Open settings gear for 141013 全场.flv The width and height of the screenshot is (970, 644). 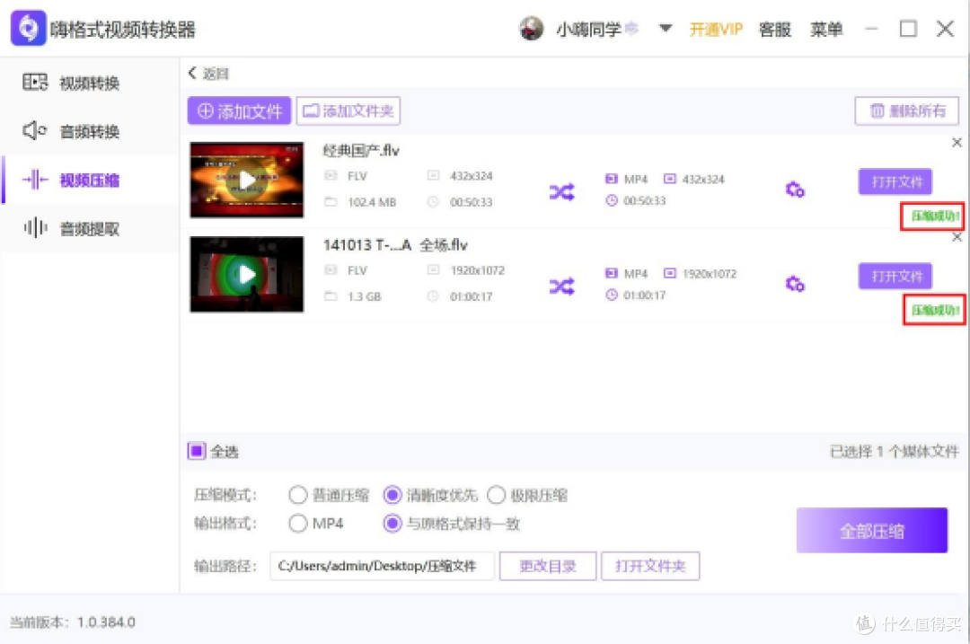[x=795, y=284]
